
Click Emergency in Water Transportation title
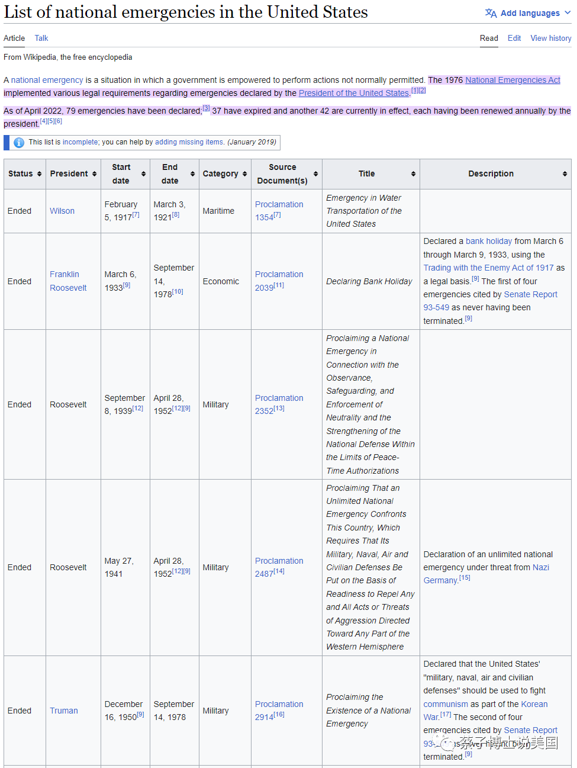point(364,211)
